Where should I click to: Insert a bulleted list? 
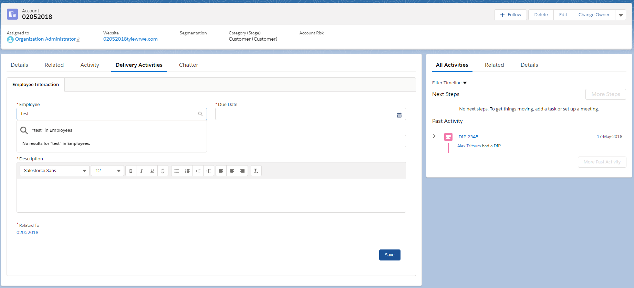(x=177, y=171)
